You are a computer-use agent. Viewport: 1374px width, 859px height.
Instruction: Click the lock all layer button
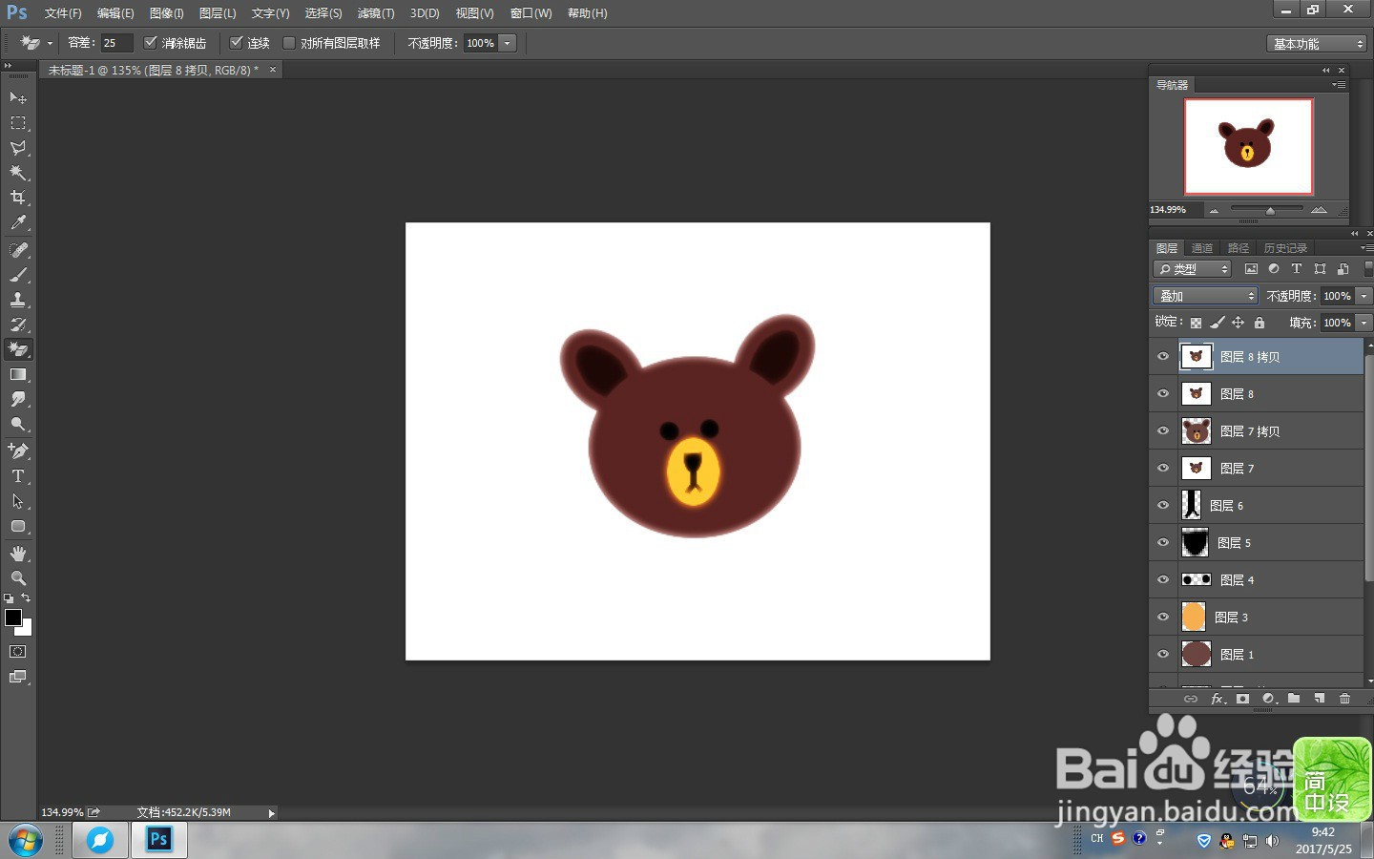[x=1259, y=323]
